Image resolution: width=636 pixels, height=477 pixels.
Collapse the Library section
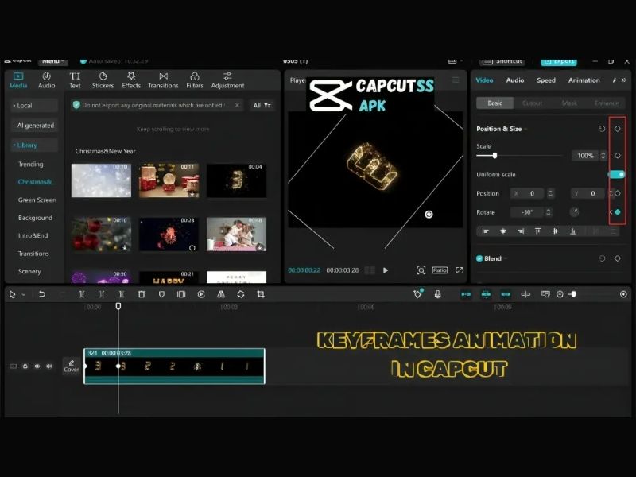pyautogui.click(x=34, y=145)
